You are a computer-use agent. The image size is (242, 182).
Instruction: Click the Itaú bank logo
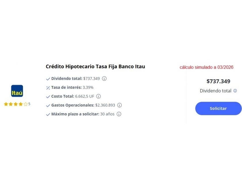tap(17, 91)
